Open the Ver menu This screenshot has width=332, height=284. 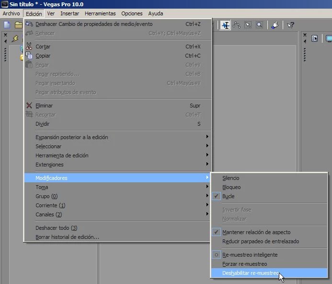point(51,13)
